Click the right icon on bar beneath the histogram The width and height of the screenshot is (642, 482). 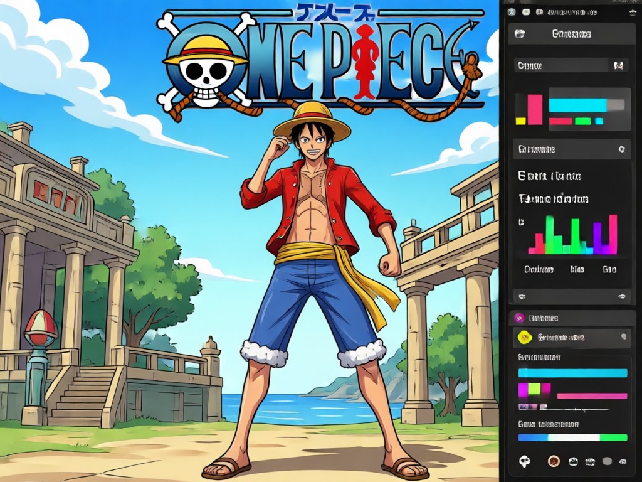tap(621, 296)
